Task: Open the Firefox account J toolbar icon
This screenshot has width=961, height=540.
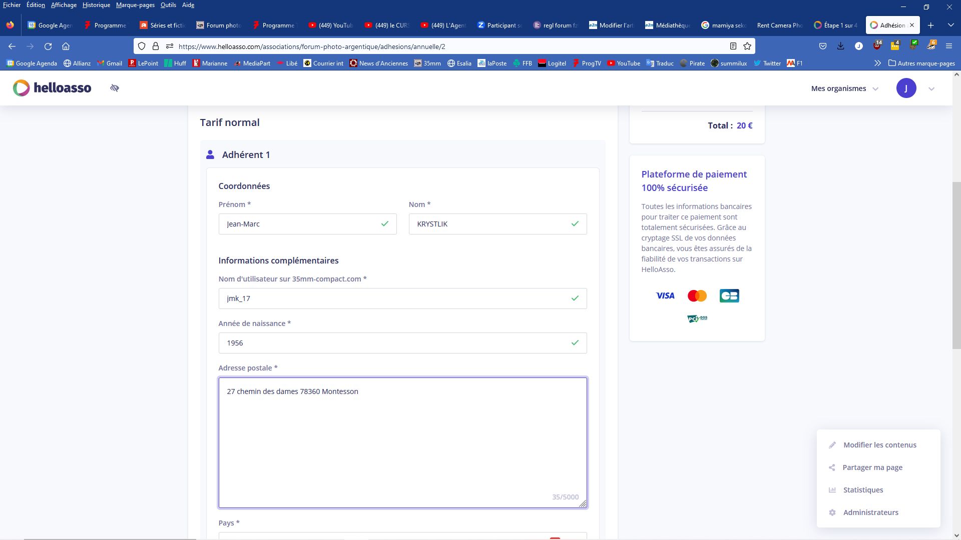Action: (x=859, y=46)
